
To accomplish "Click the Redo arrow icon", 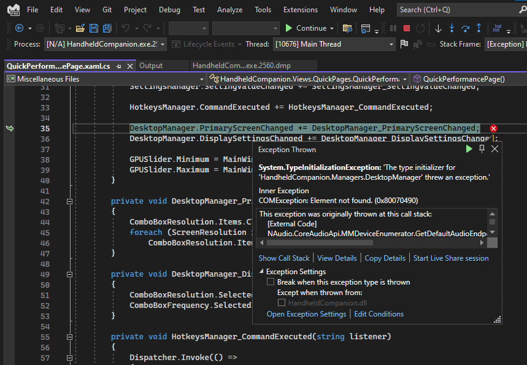I will pyautogui.click(x=147, y=28).
